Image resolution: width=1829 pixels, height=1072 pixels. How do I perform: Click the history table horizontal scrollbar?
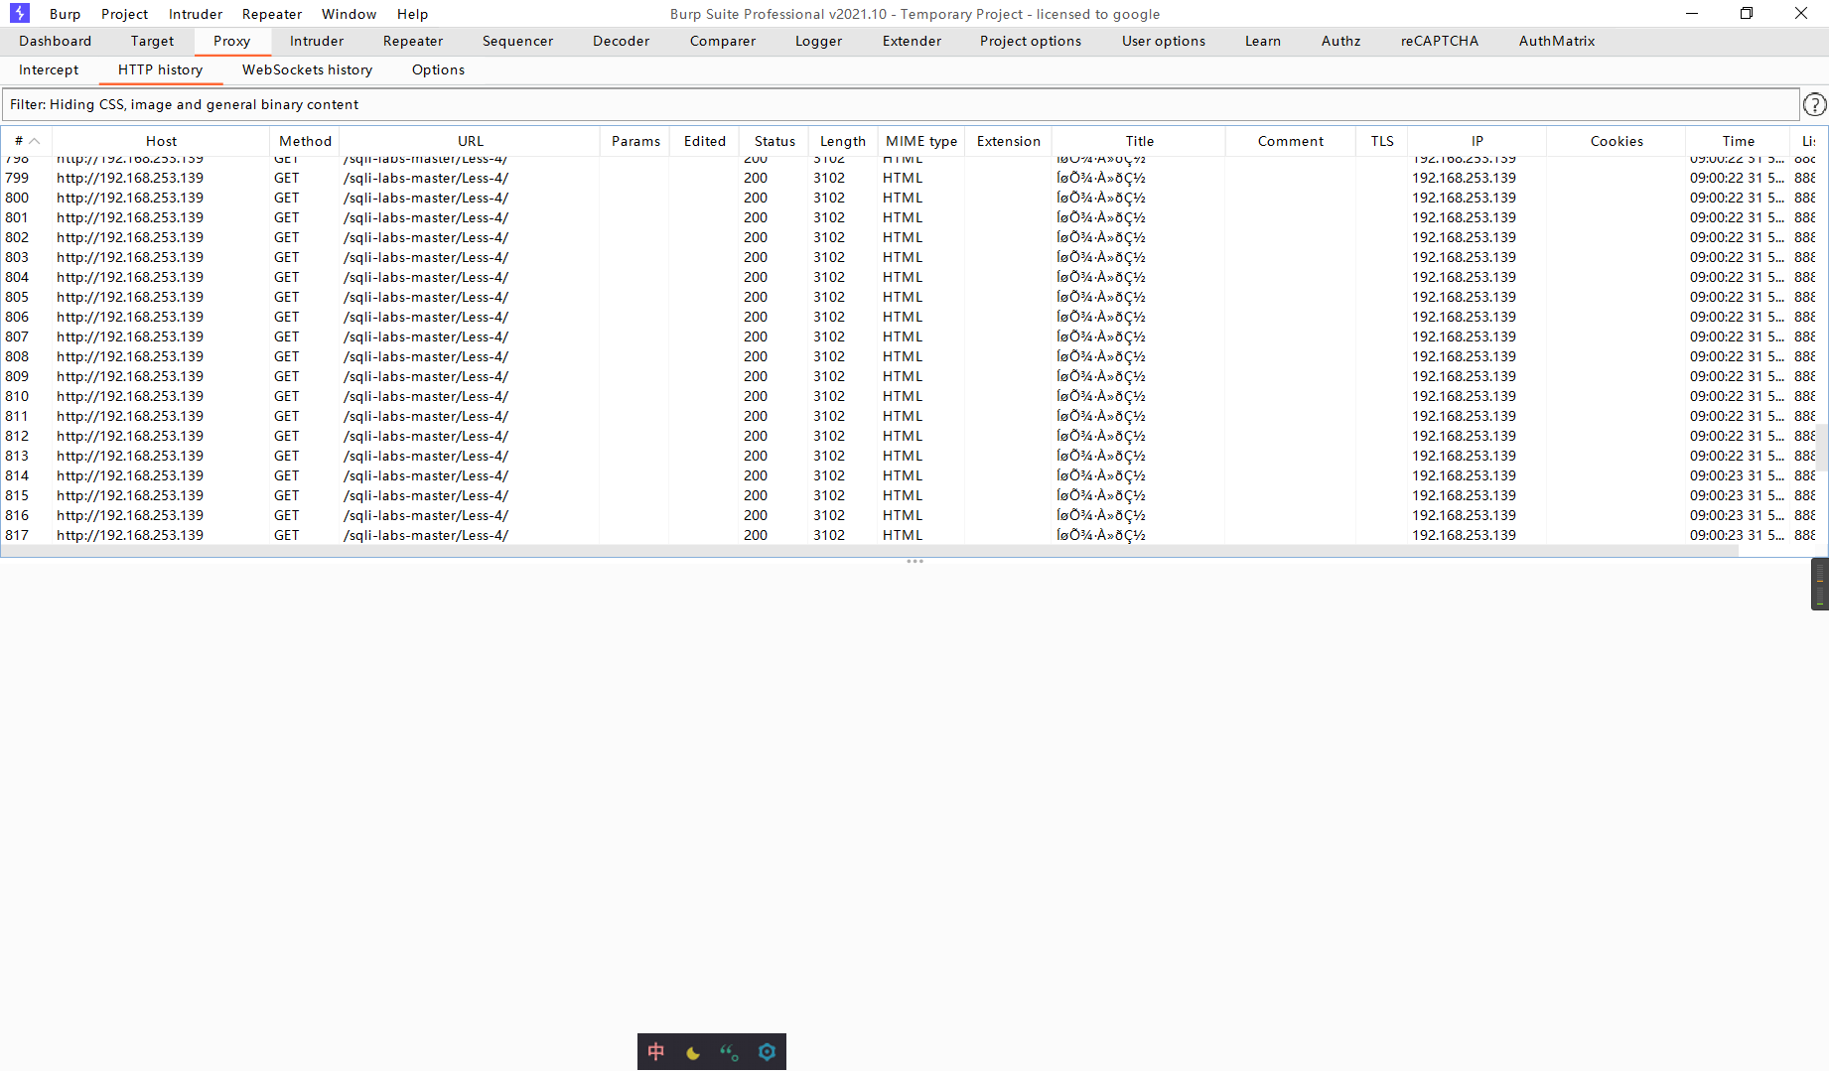tap(870, 551)
